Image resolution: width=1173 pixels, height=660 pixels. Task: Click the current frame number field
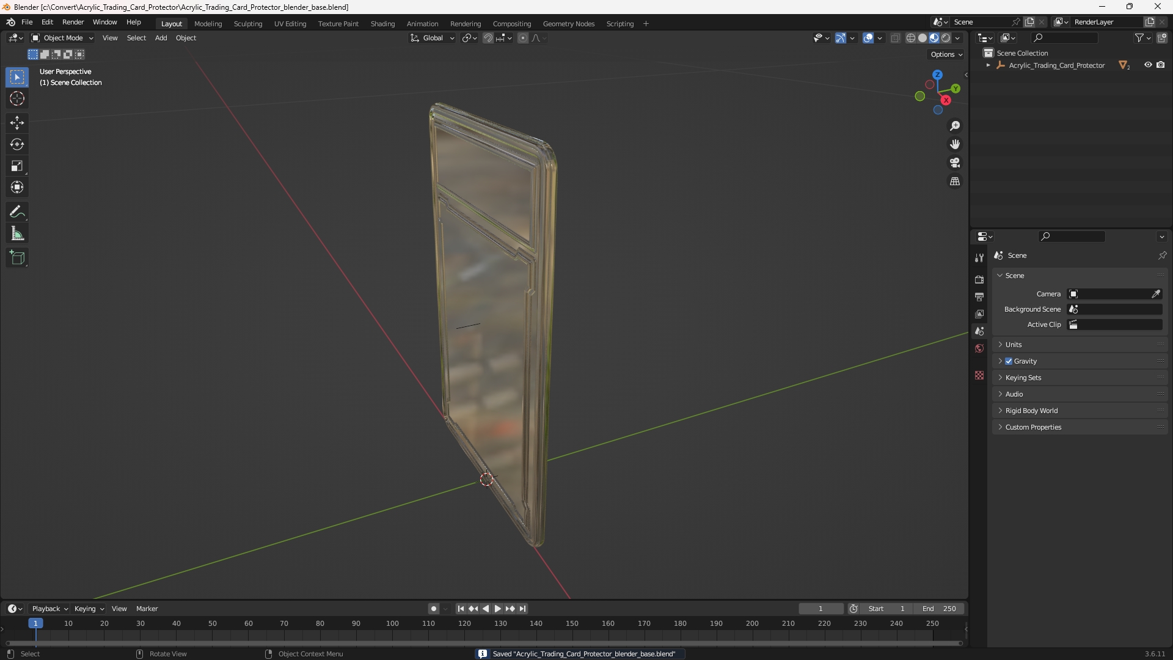click(x=820, y=609)
